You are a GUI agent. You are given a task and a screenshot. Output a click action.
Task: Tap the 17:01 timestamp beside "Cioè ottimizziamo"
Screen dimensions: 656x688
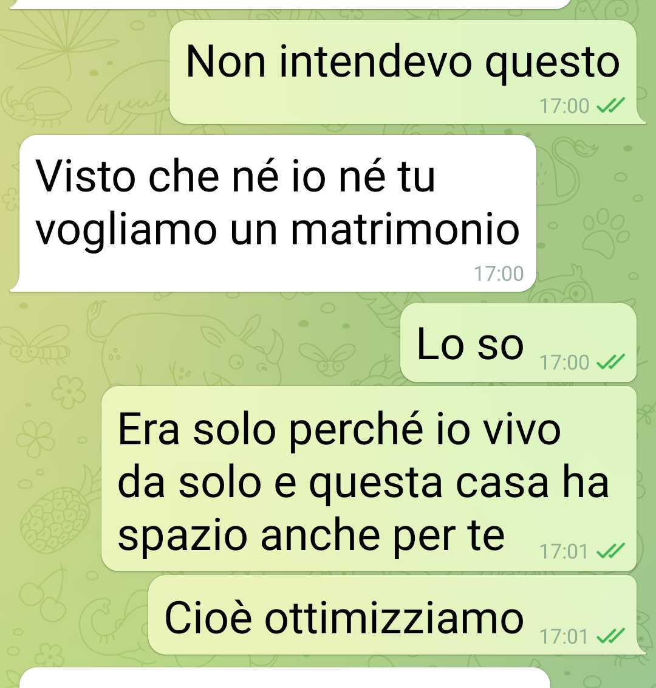tap(564, 636)
